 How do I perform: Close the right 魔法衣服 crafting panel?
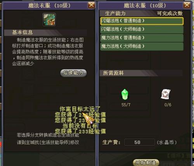click(187, 5)
